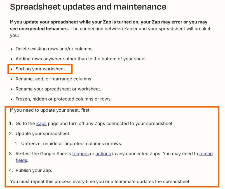Click the Publish your Zap step
Image resolution: width=225 pixels, height=189 pixels.
coord(34,170)
